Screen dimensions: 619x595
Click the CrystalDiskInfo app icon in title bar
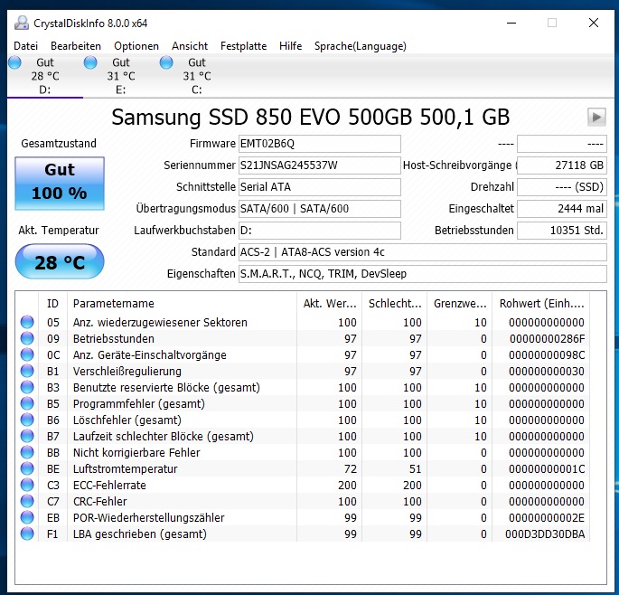tap(22, 23)
